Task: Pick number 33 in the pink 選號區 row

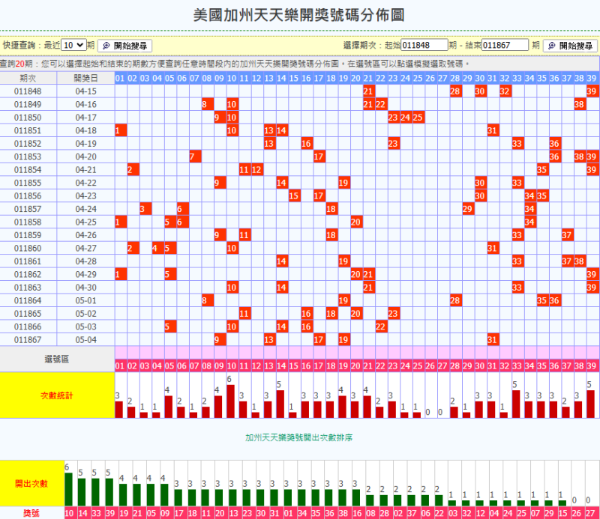Action: pyautogui.click(x=517, y=365)
